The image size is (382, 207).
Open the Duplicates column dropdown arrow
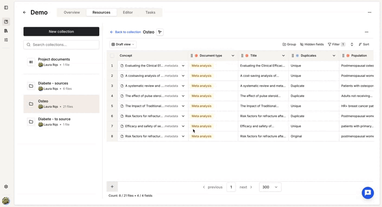pos(334,56)
